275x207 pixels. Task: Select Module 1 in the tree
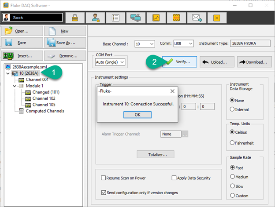click(34, 86)
